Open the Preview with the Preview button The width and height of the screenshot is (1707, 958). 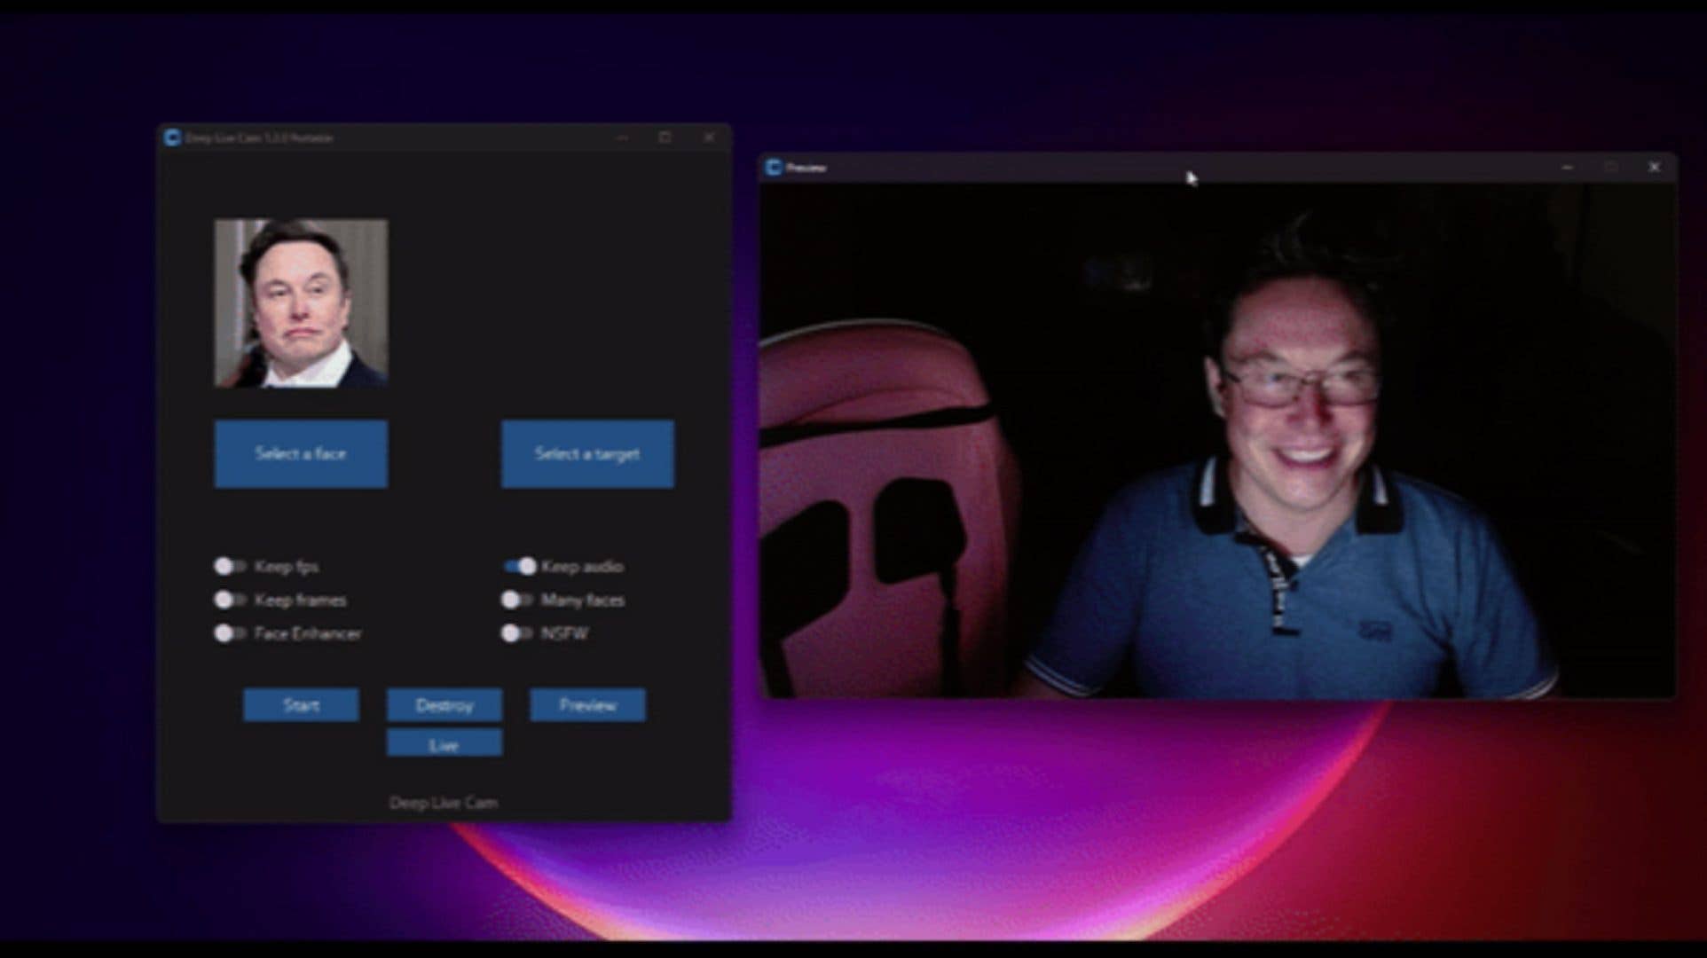[587, 705]
